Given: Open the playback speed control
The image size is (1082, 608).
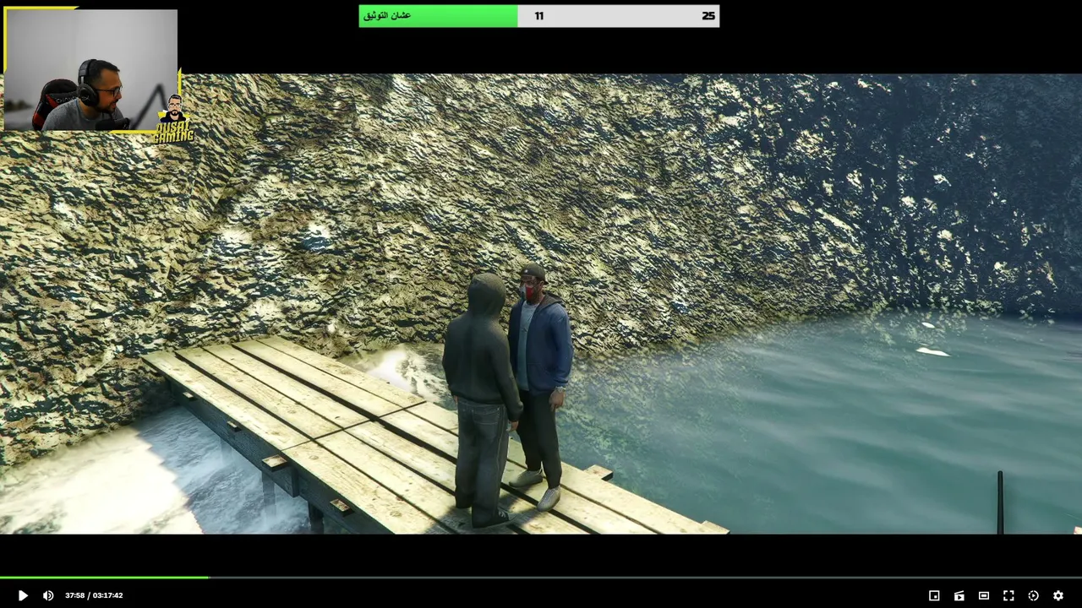Looking at the screenshot, I should pos(1033,595).
